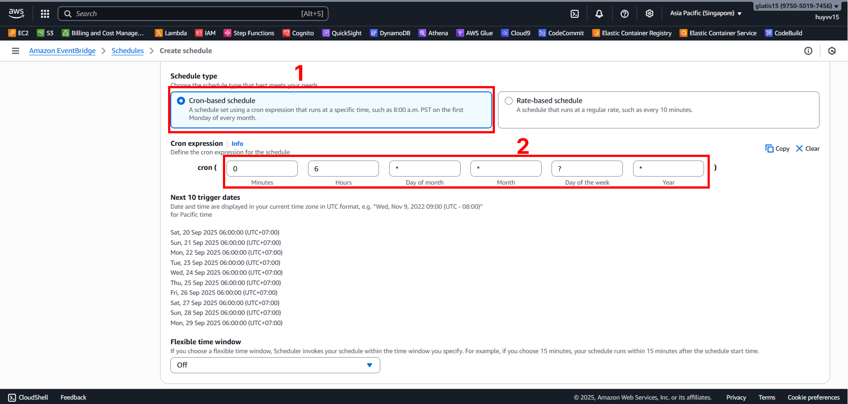The width and height of the screenshot is (848, 404).
Task: Expand the Flexible time window dropdown
Action: (275, 365)
